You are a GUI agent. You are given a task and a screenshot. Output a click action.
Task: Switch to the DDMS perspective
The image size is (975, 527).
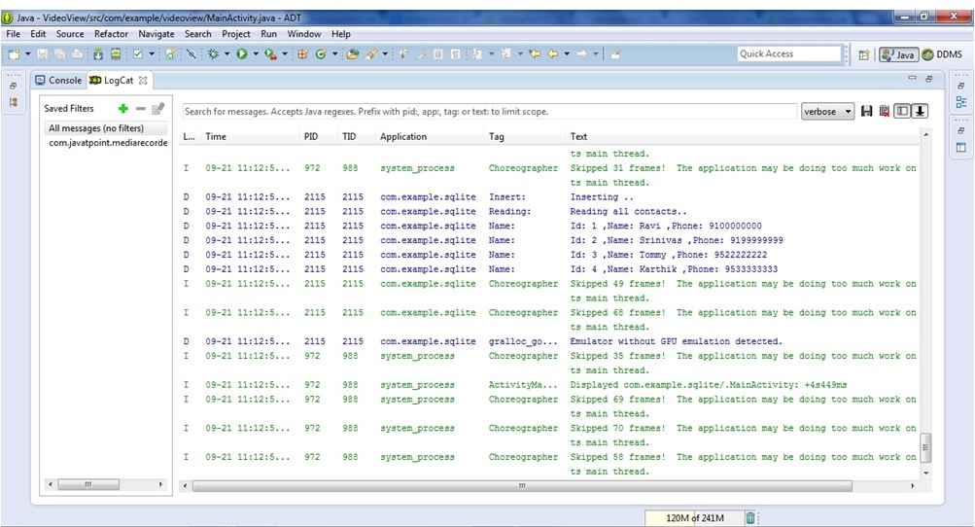coord(942,54)
